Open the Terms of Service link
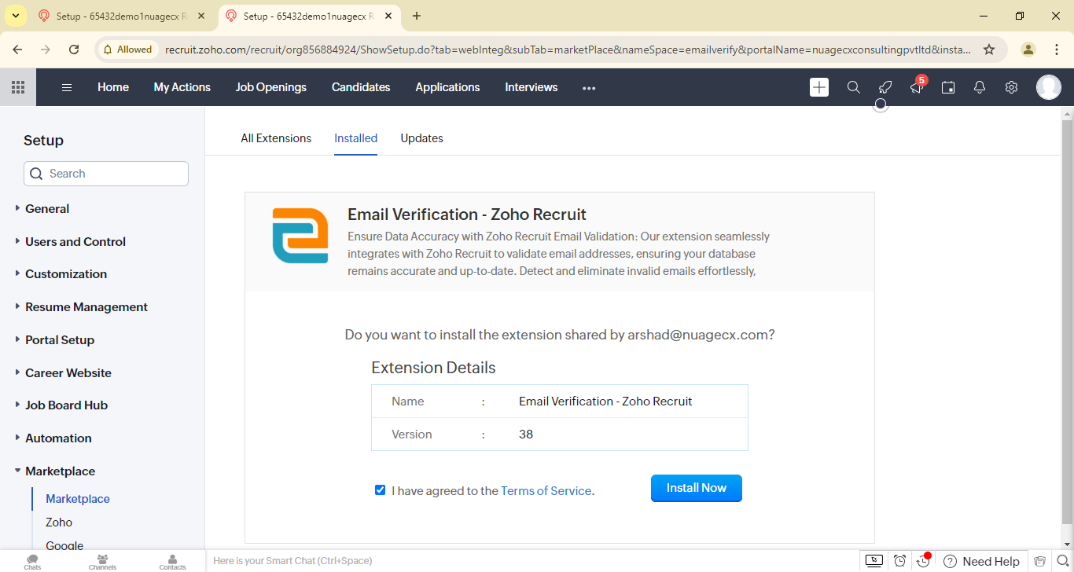This screenshot has height=572, width=1074. tap(546, 490)
